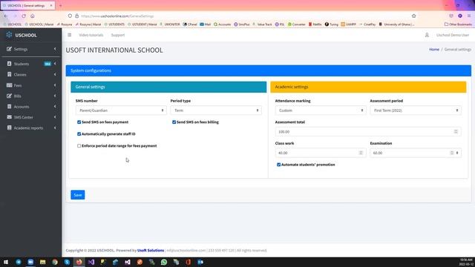
Task: Expand the Academic reports chevron arrow
Action: pyautogui.click(x=55, y=128)
